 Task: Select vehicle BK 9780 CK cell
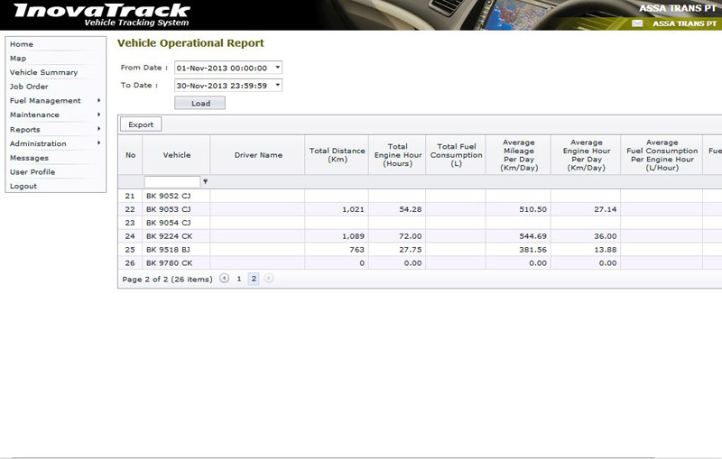176,263
